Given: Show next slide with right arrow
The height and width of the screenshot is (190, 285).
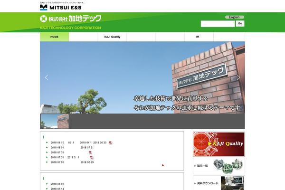Looking at the screenshot, I should pos(238,77).
